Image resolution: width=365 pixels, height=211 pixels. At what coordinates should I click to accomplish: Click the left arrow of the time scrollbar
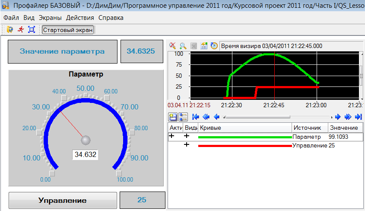pyautogui.click(x=224, y=117)
